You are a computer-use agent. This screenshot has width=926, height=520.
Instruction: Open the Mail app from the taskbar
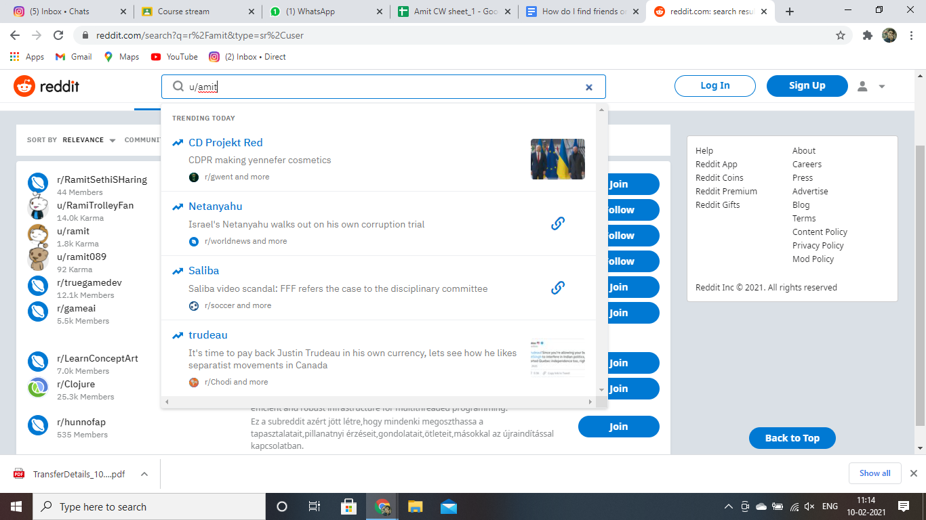(x=449, y=506)
